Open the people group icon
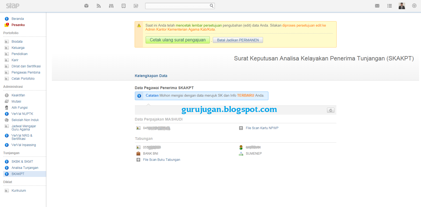Image resolution: width=421 pixels, height=207 pixels. [x=111, y=6]
